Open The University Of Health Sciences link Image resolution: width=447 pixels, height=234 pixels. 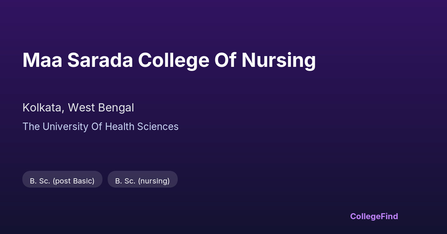click(x=101, y=127)
